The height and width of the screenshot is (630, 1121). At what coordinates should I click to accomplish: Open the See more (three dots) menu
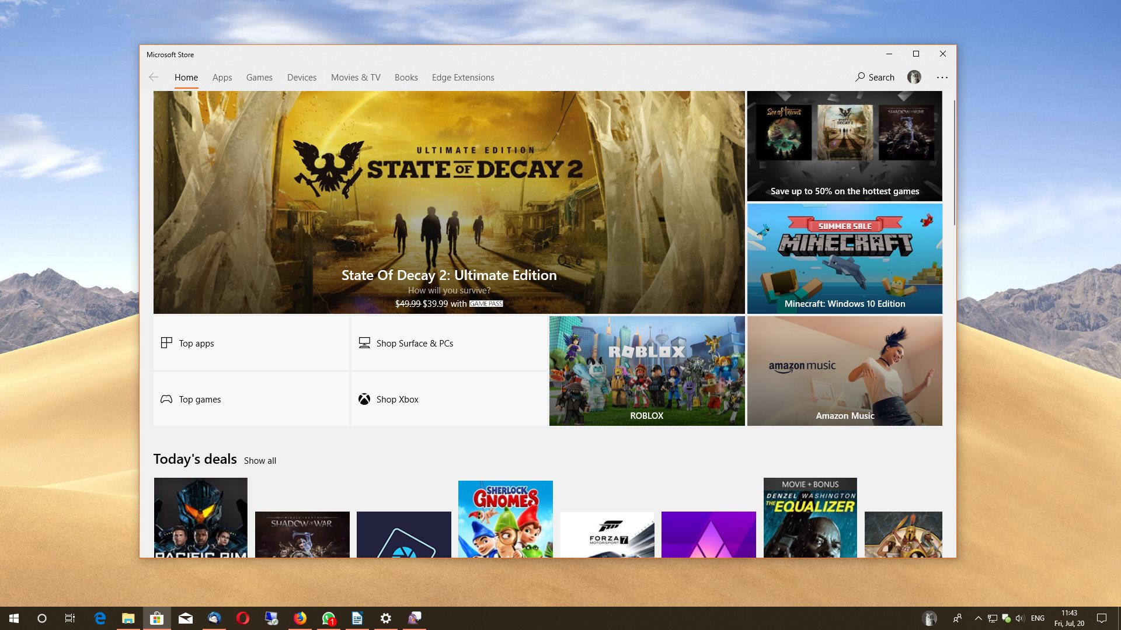pos(942,77)
